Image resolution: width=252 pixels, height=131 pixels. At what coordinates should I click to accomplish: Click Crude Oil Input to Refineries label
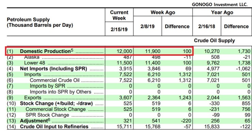(x=54, y=127)
